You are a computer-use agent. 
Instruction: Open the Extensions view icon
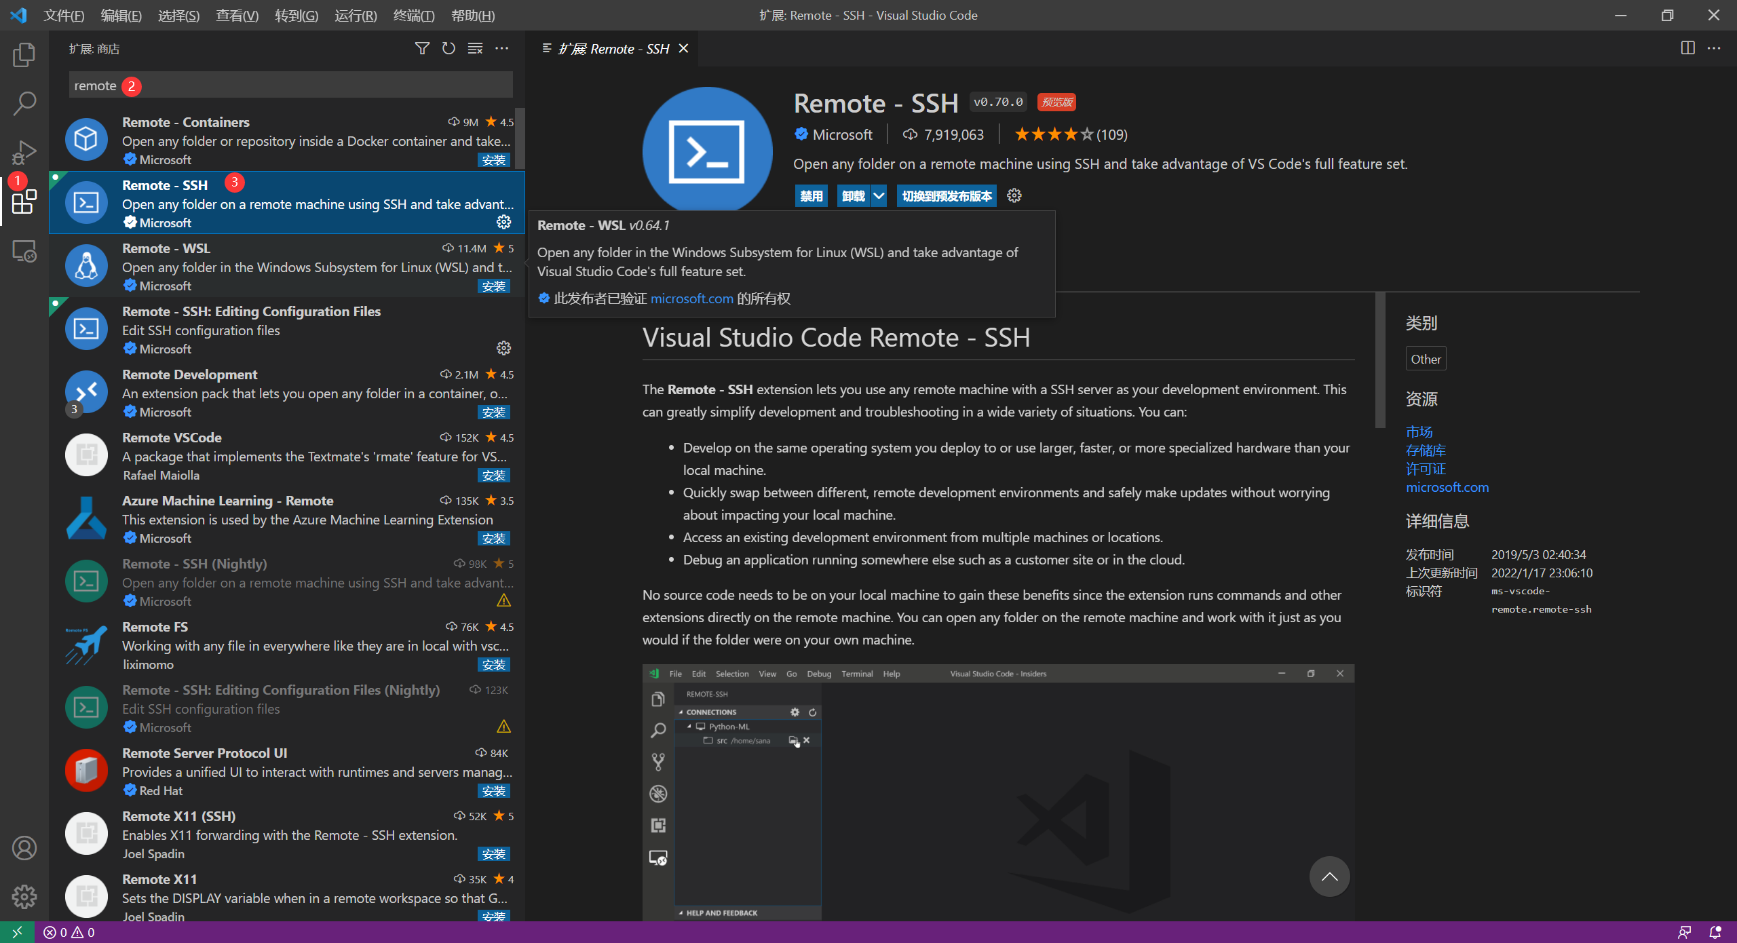pos(24,201)
